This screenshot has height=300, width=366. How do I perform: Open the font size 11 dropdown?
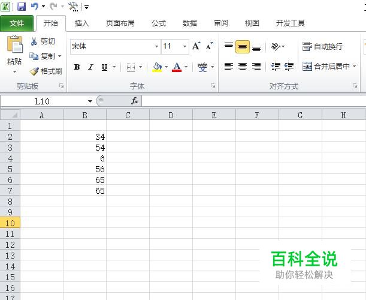click(x=184, y=46)
